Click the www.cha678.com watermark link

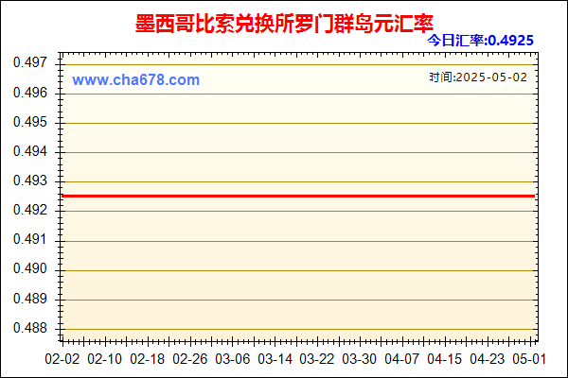click(135, 80)
